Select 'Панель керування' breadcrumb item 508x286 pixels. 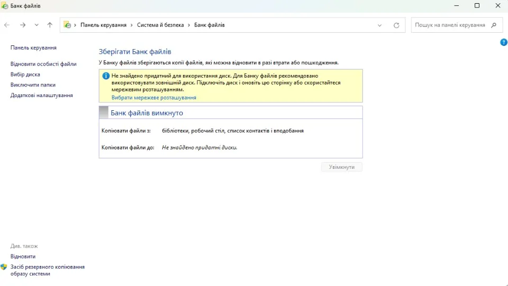click(x=103, y=25)
